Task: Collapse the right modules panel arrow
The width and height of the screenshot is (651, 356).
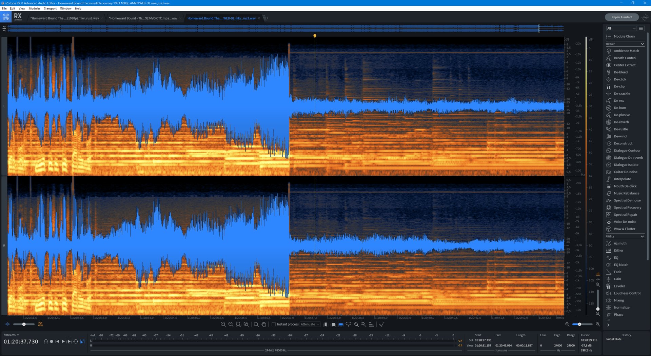Action: [x=608, y=325]
